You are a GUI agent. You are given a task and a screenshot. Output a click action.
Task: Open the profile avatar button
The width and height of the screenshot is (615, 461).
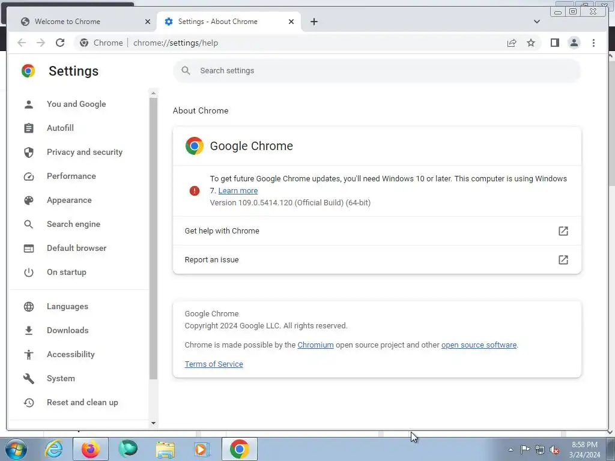(x=574, y=43)
